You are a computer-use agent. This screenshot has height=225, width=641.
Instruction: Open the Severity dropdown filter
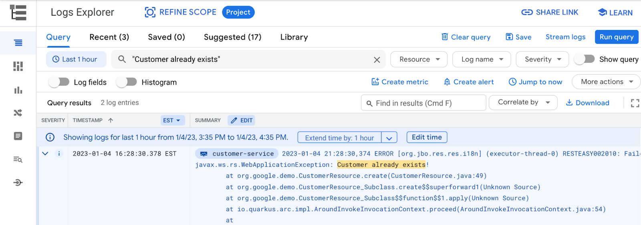[542, 59]
